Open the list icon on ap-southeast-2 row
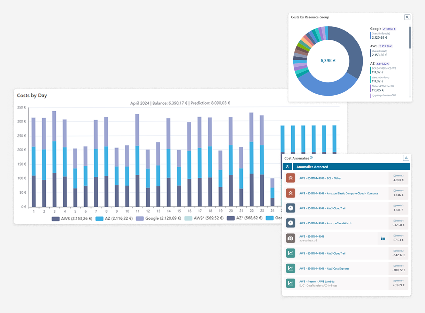The width and height of the screenshot is (425, 313). click(x=383, y=238)
